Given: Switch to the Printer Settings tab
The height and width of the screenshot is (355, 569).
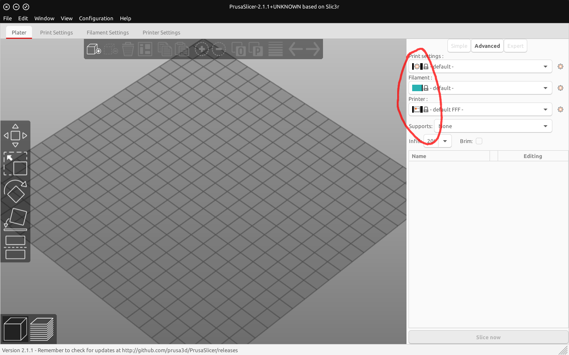Looking at the screenshot, I should [161, 32].
